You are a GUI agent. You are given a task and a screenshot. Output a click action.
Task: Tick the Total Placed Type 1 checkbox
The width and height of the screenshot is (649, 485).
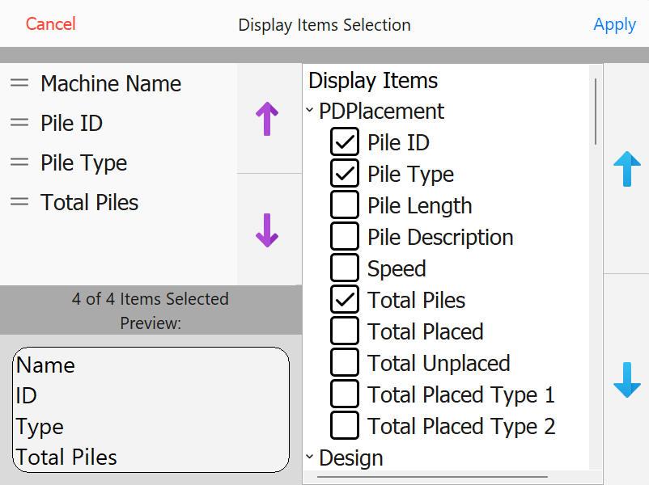point(345,394)
